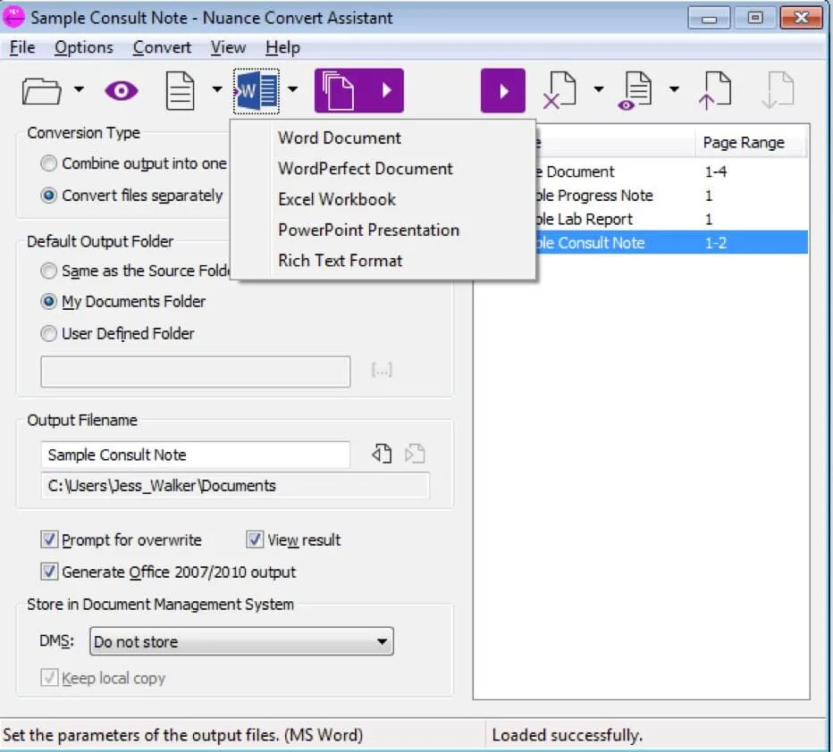Open the Options menu
The image size is (833, 752).
[x=83, y=47]
